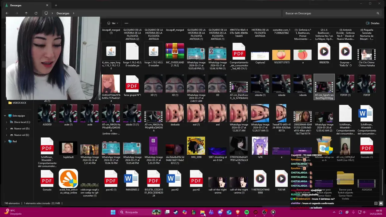Expand chevron after Descargas breadcrumb
This screenshot has height=217, width=386.
tap(73, 13)
